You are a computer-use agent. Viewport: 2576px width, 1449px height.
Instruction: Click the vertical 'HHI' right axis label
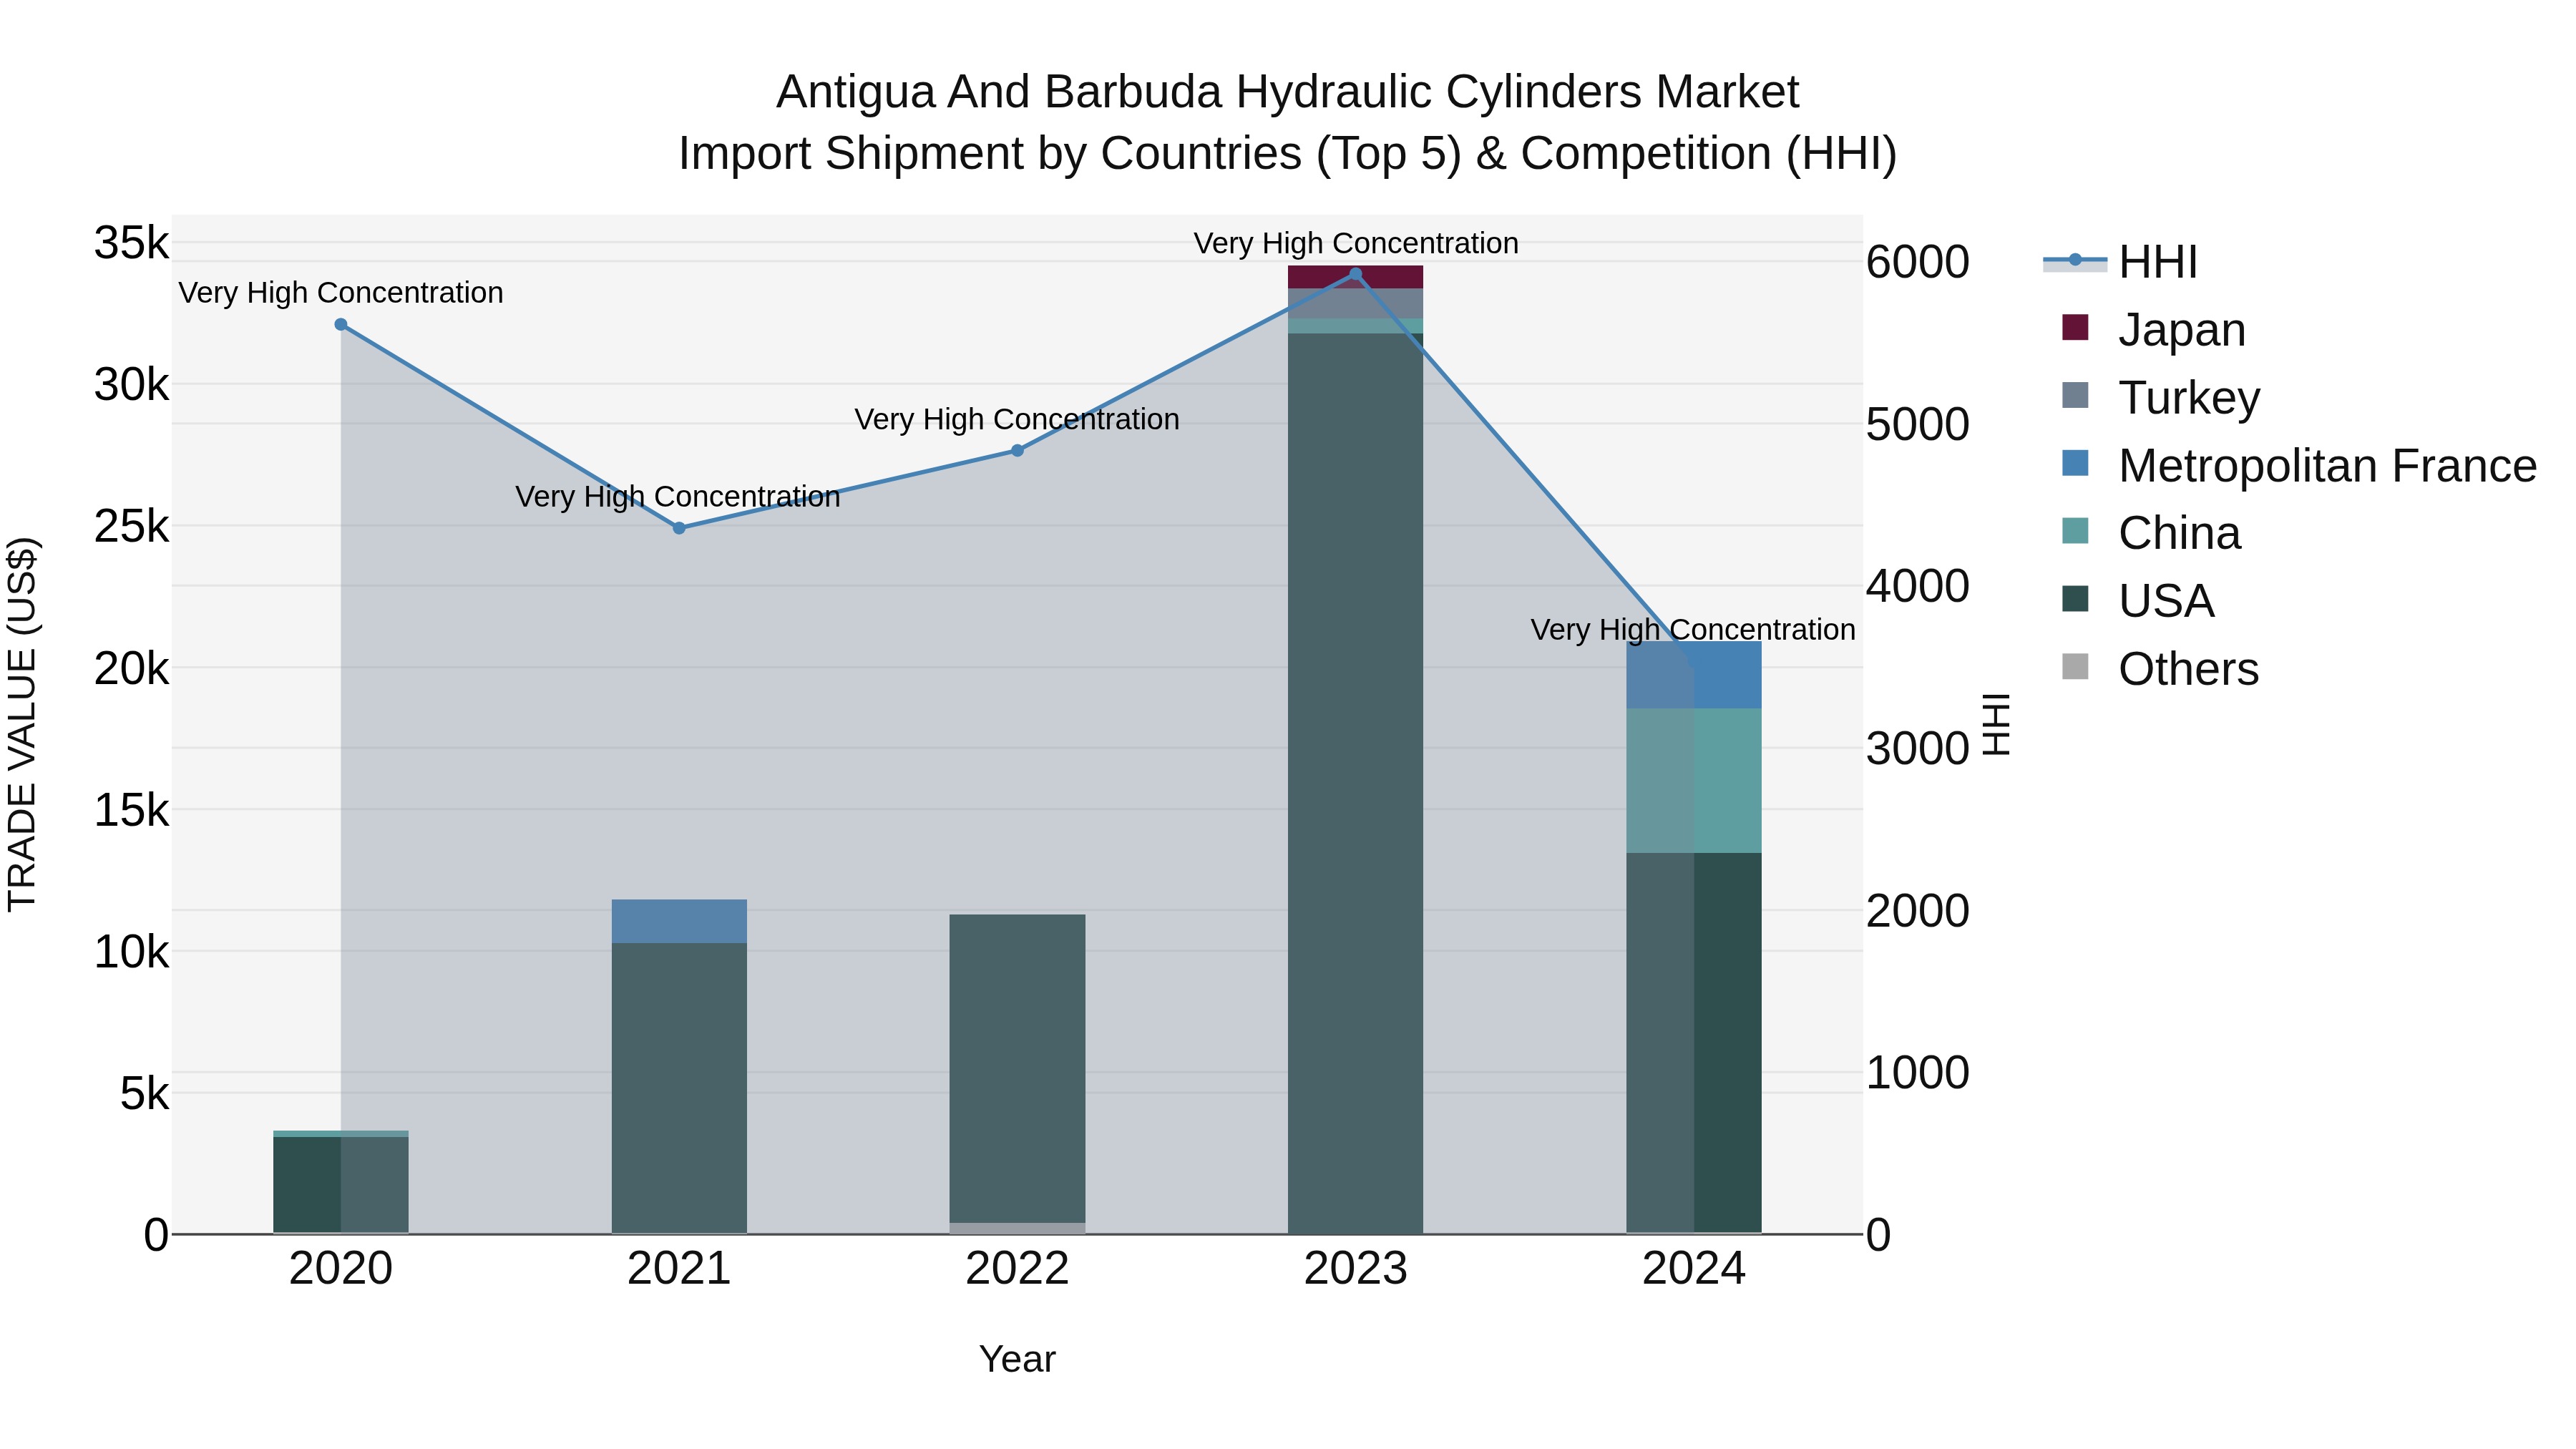pos(1995,724)
